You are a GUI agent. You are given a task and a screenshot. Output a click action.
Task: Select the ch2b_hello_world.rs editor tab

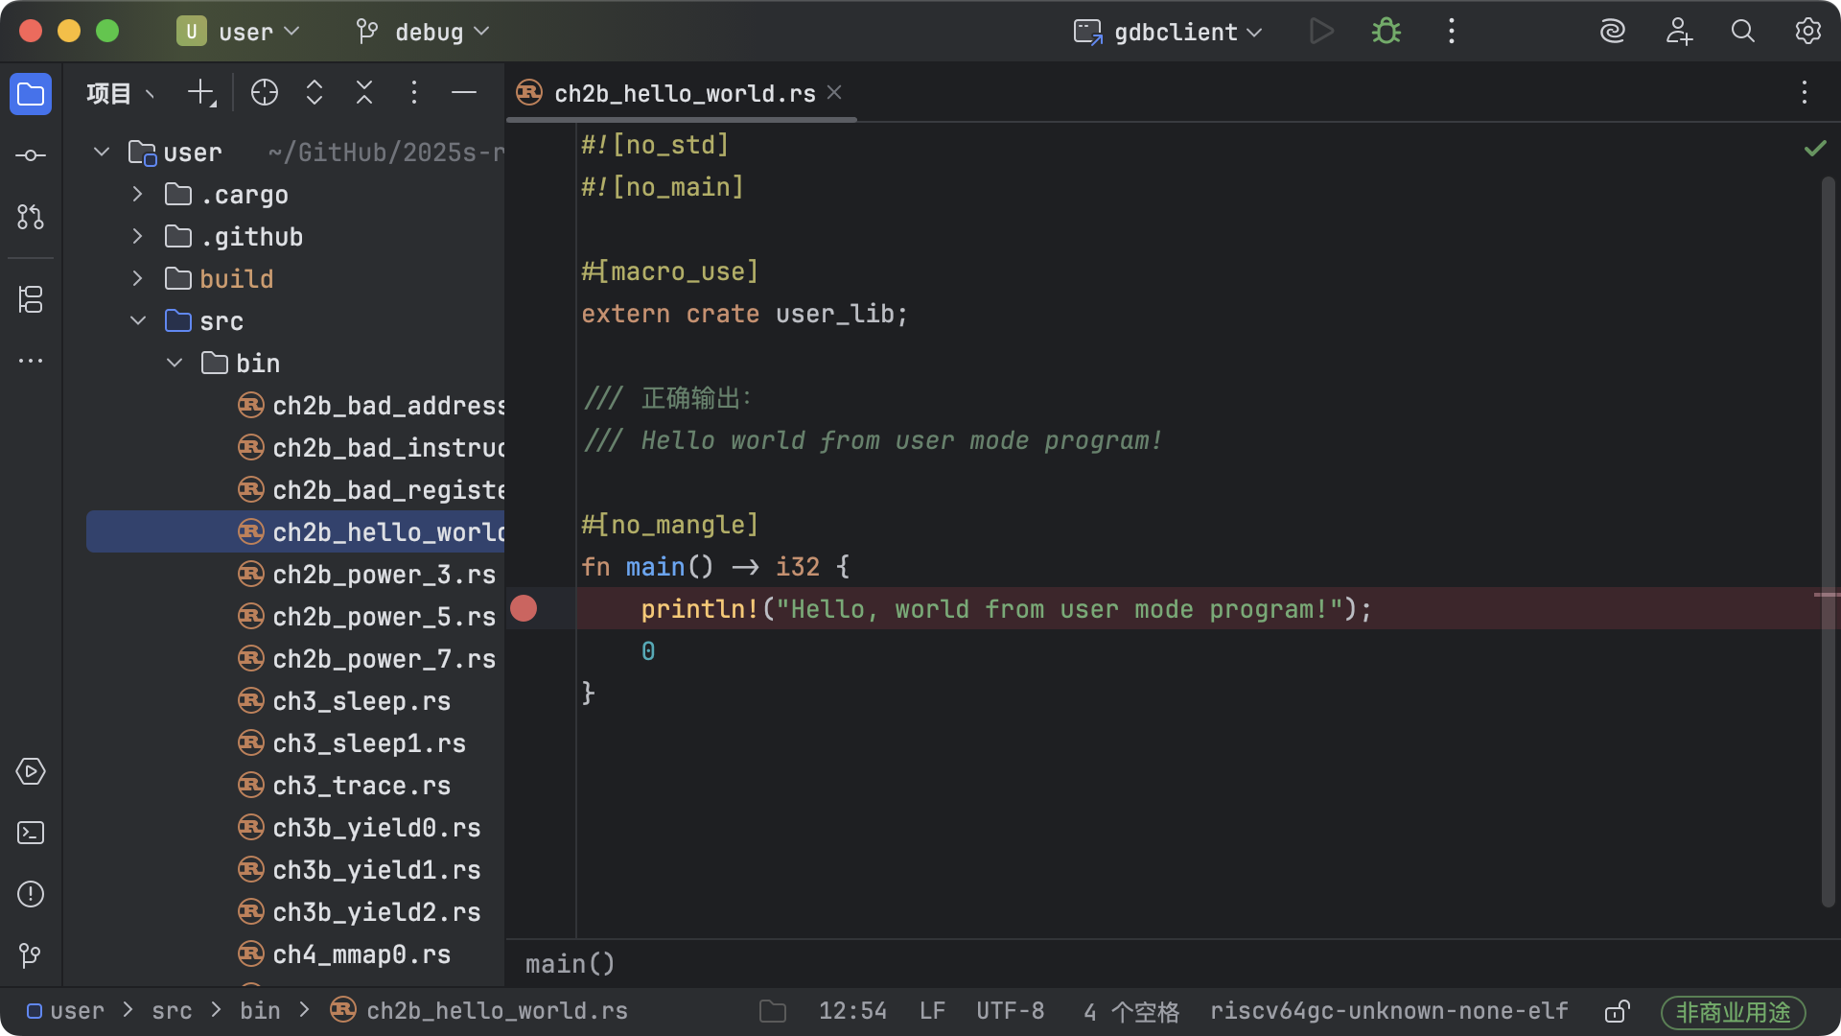[684, 93]
